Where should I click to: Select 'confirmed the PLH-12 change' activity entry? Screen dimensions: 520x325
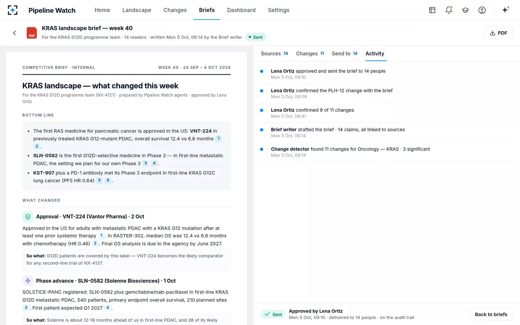coord(386,94)
